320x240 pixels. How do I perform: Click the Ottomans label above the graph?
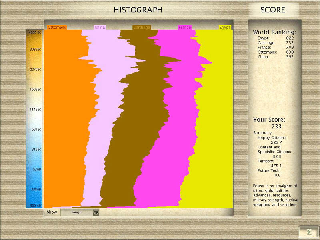[x=56, y=28]
